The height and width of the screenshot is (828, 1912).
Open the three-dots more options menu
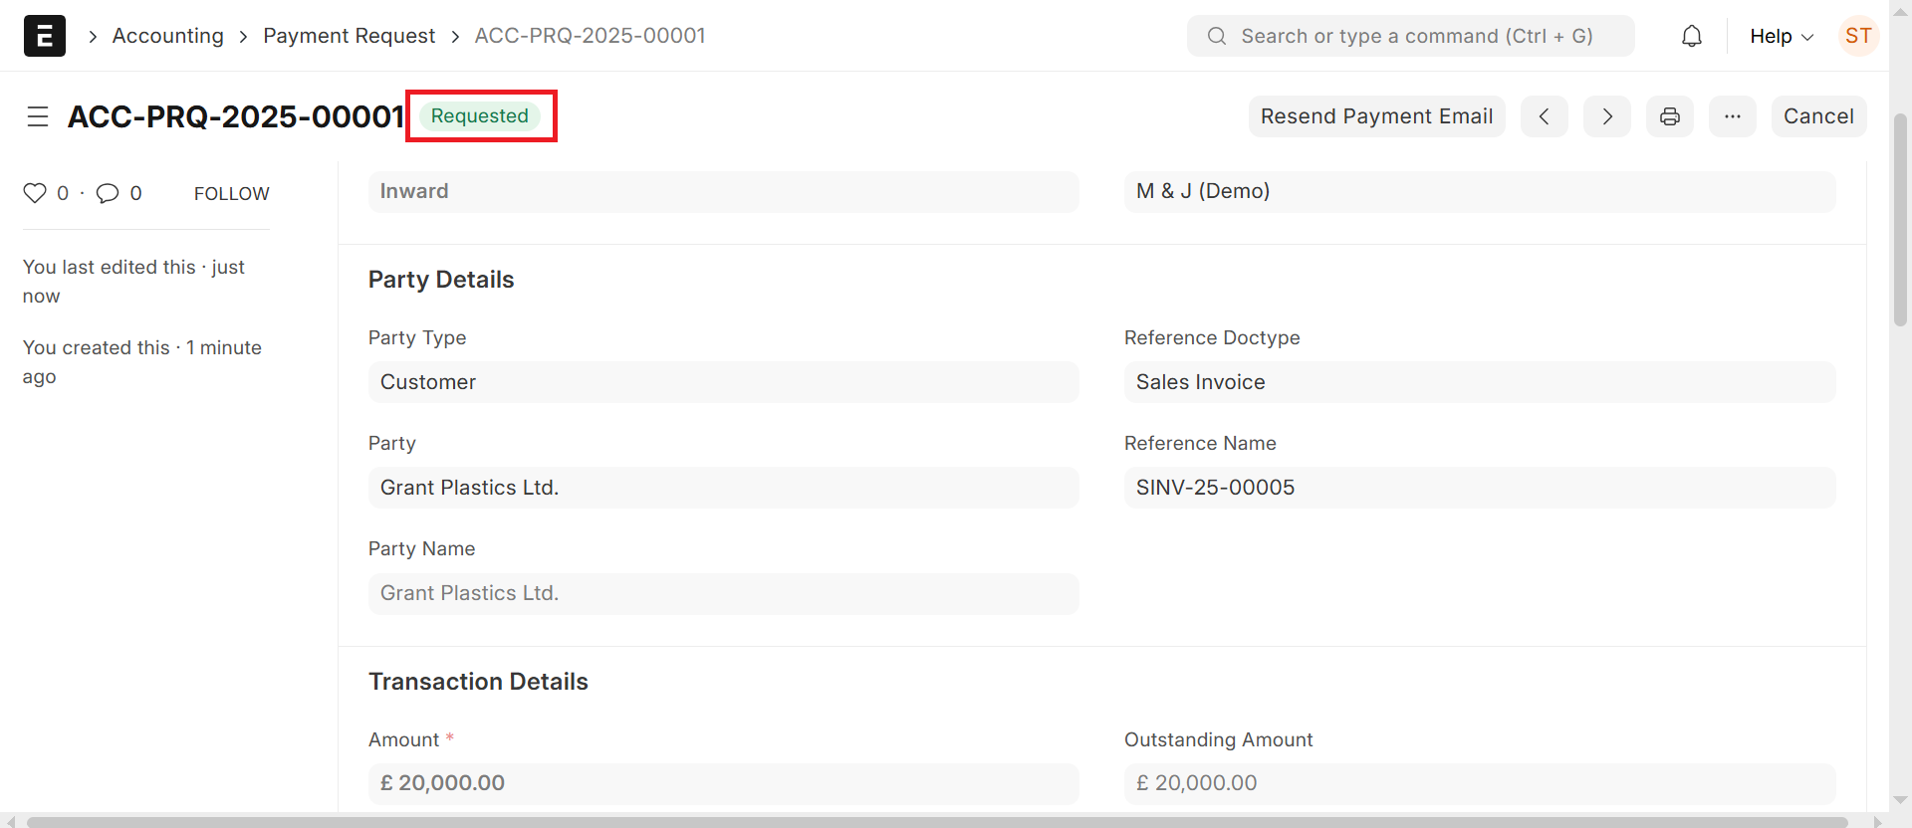tap(1732, 116)
